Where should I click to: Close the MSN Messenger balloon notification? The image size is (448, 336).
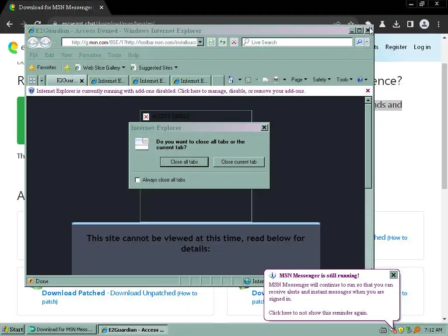click(393, 275)
